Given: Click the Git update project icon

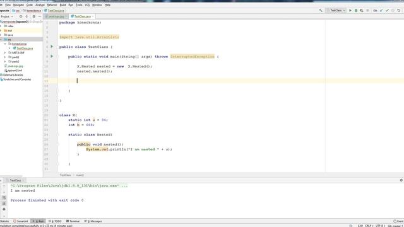Looking at the screenshot, I should [x=381, y=11].
